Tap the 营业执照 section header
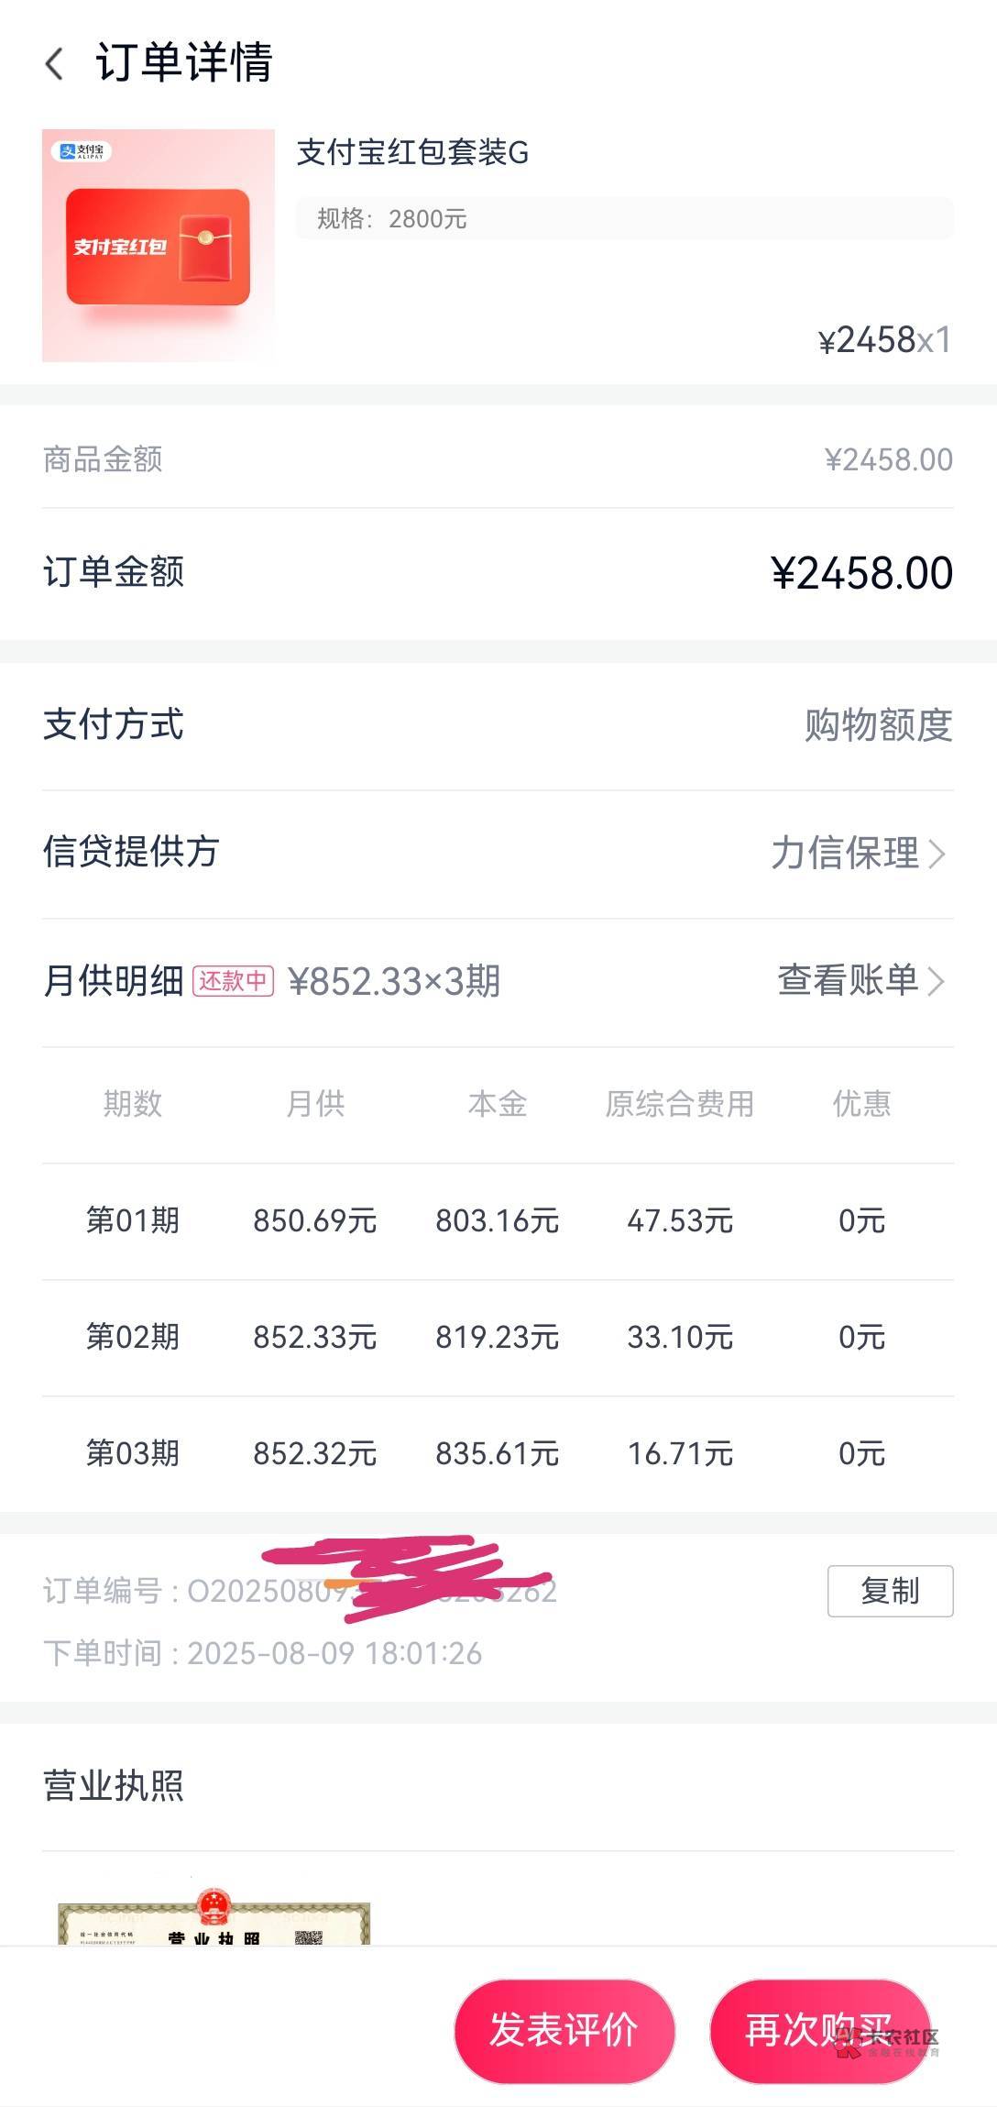This screenshot has height=2107, width=997. (x=114, y=1786)
